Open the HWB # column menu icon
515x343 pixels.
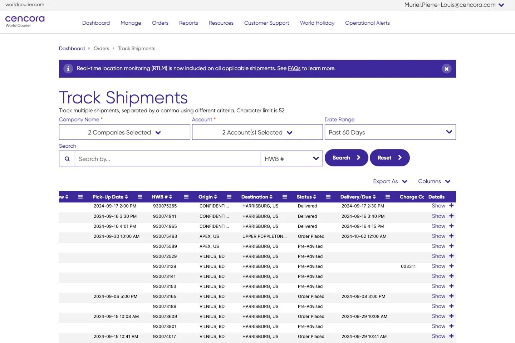tap(186, 197)
